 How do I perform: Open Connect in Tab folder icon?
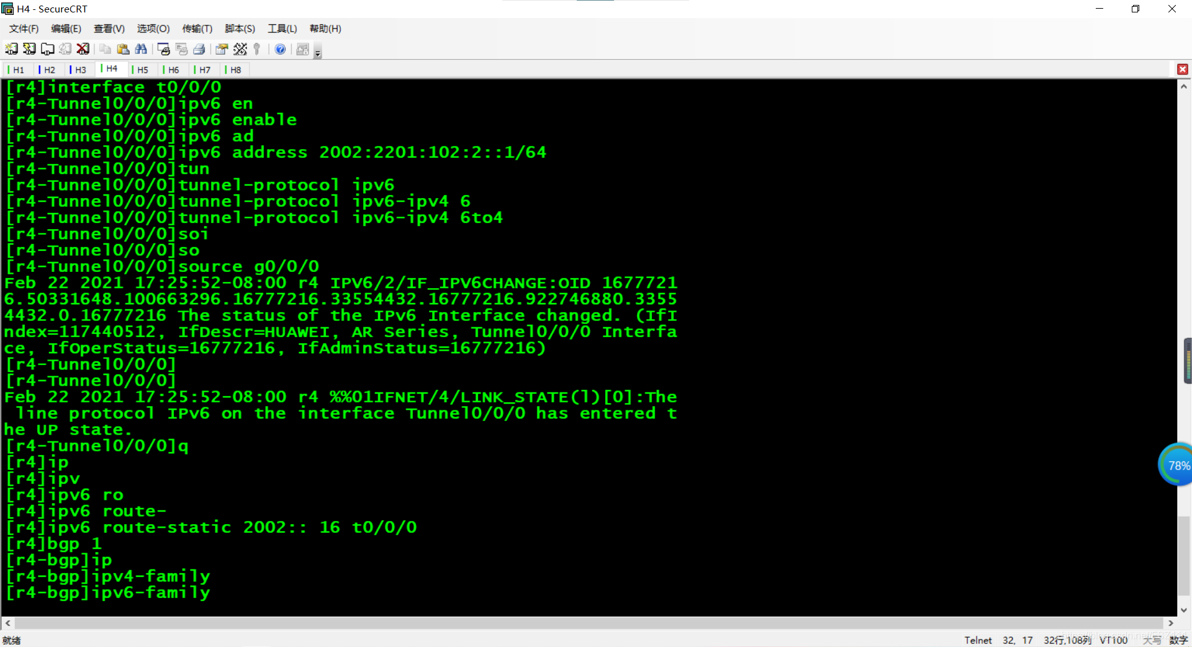(47, 49)
